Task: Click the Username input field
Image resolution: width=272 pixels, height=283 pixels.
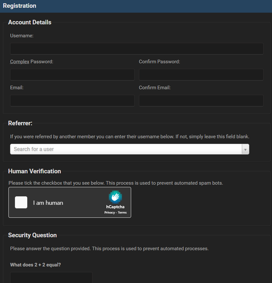Action: tap(137, 49)
